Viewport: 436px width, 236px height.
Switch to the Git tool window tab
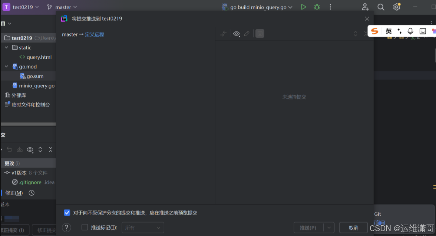pos(377,214)
